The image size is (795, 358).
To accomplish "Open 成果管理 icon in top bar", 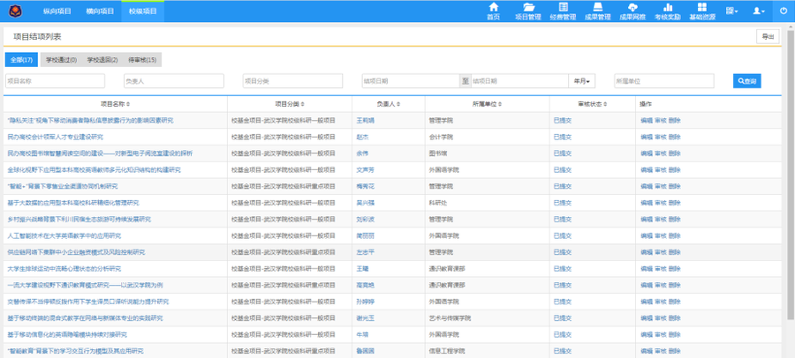I will coord(598,11).
